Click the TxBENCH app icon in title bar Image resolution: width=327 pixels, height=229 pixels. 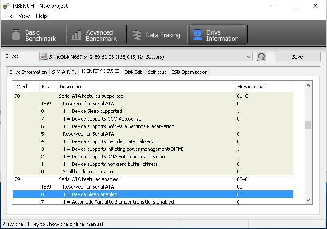[6, 6]
